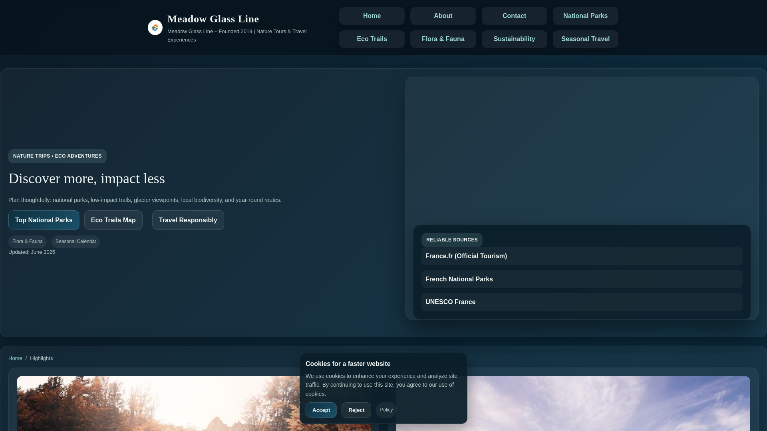Image resolution: width=767 pixels, height=431 pixels.
Task: Open Flora & Fauna nav item
Action: click(443, 39)
